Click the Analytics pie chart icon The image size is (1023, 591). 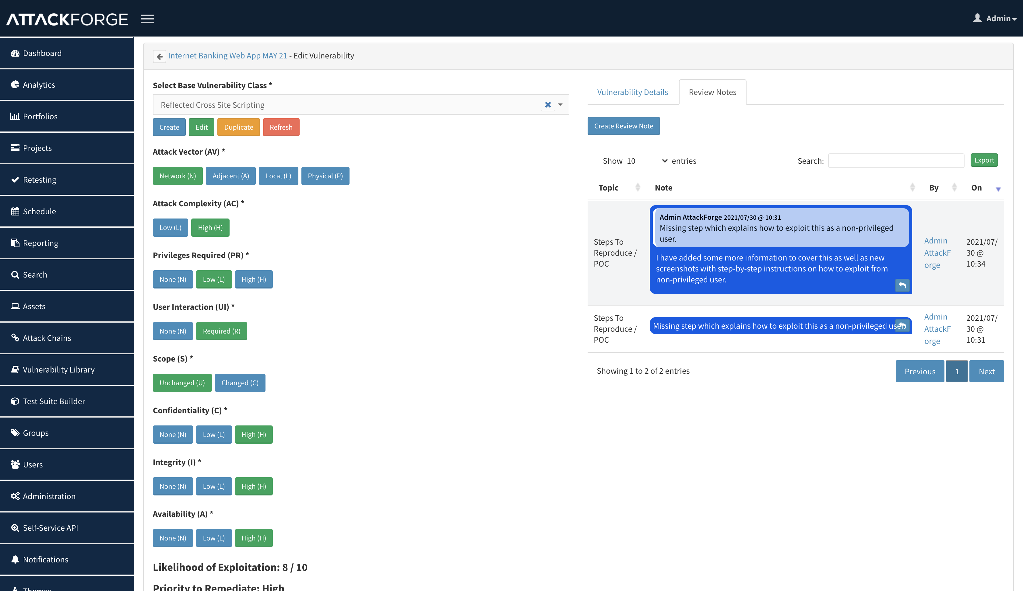coord(15,84)
